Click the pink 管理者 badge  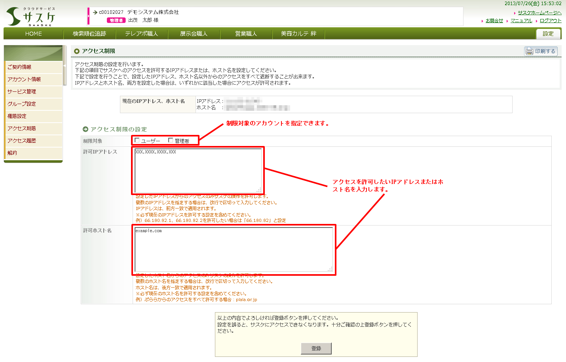coord(116,20)
